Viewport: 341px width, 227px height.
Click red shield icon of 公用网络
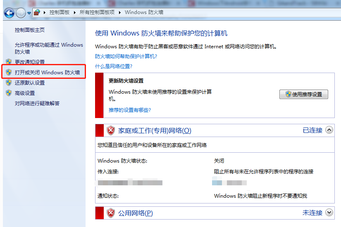click(111, 213)
